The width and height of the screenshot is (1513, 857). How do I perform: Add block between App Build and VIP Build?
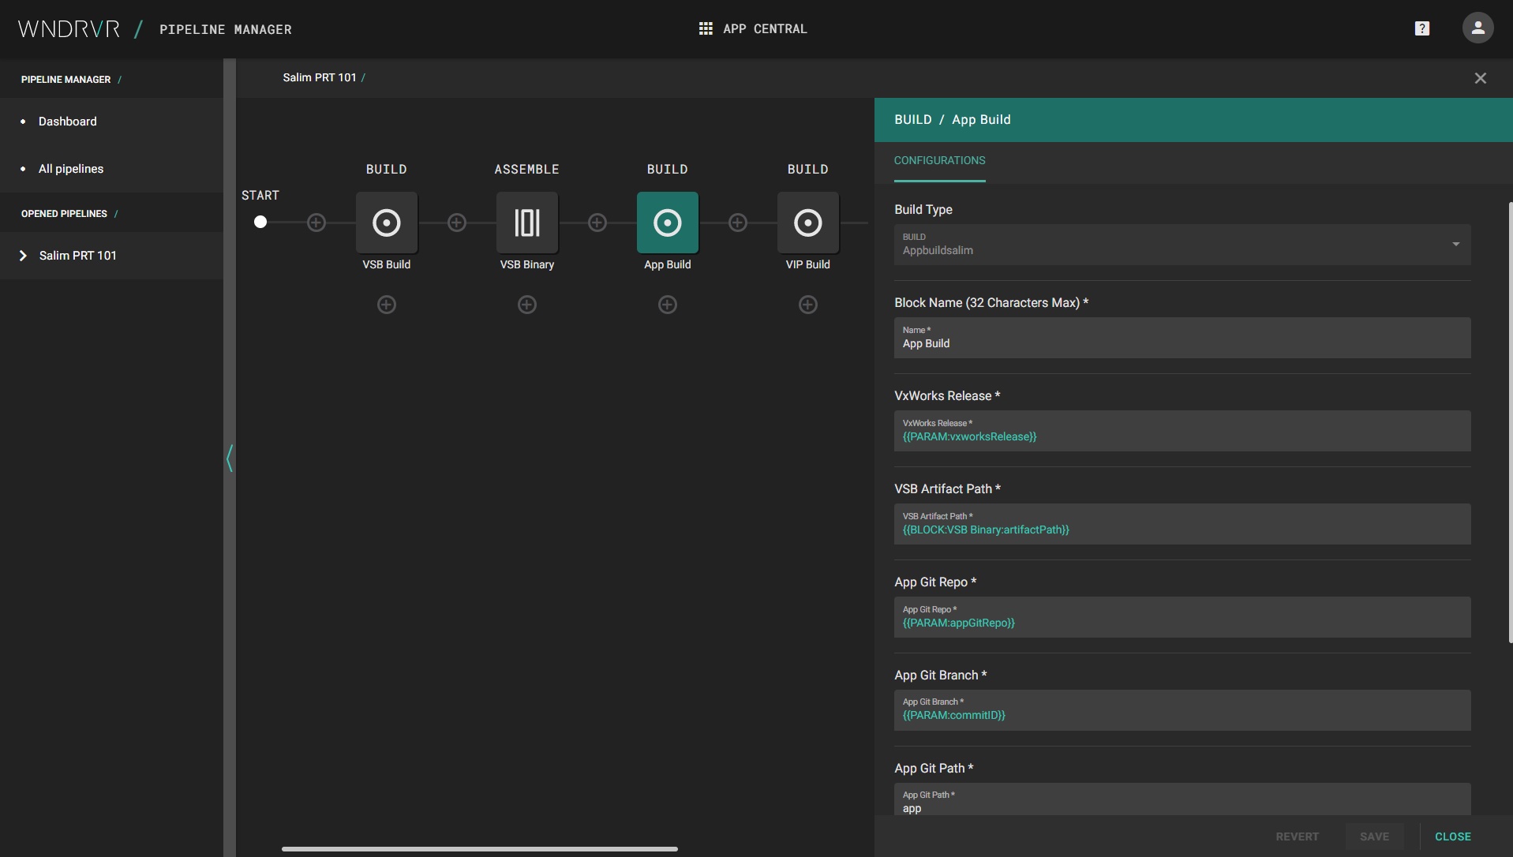click(x=738, y=223)
